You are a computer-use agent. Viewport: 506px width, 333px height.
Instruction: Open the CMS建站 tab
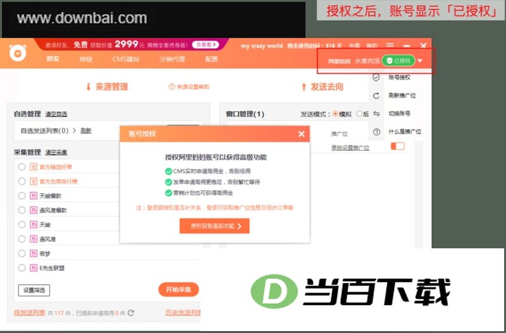tap(126, 59)
